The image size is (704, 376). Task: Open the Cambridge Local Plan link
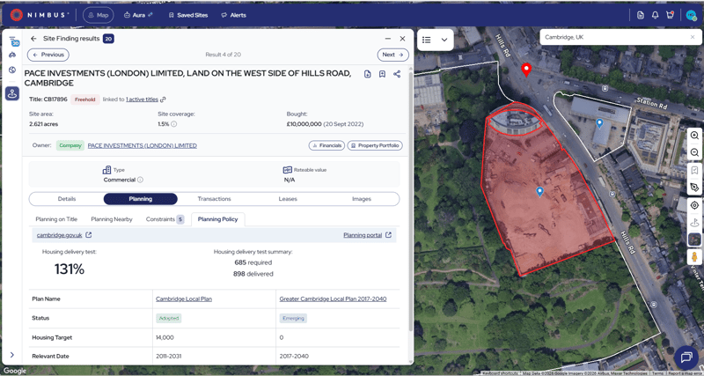tap(184, 299)
